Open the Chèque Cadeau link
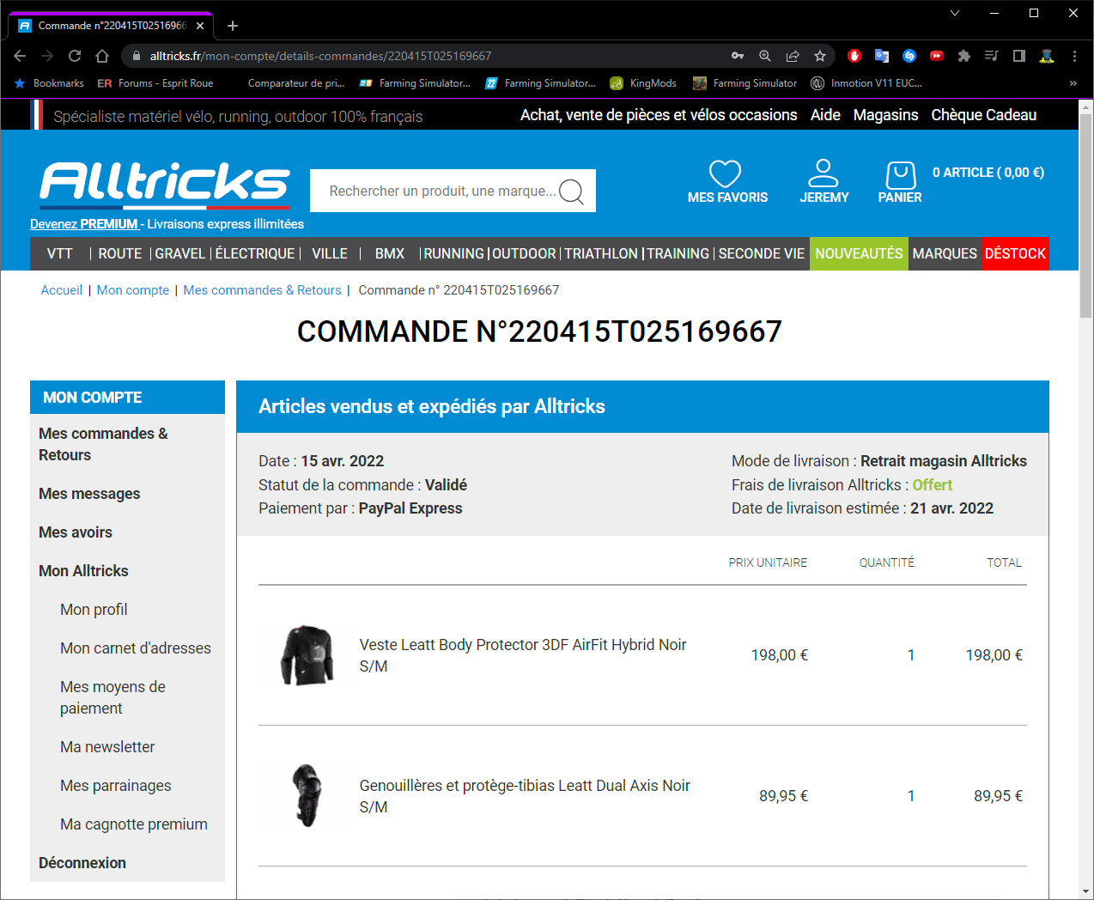Image resolution: width=1094 pixels, height=900 pixels. click(x=984, y=115)
